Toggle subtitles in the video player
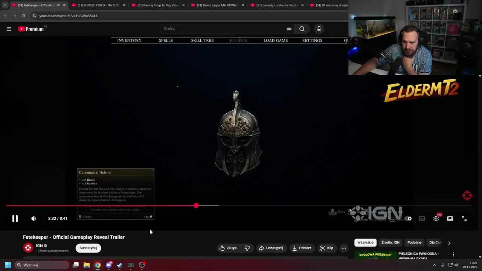 click(x=422, y=218)
